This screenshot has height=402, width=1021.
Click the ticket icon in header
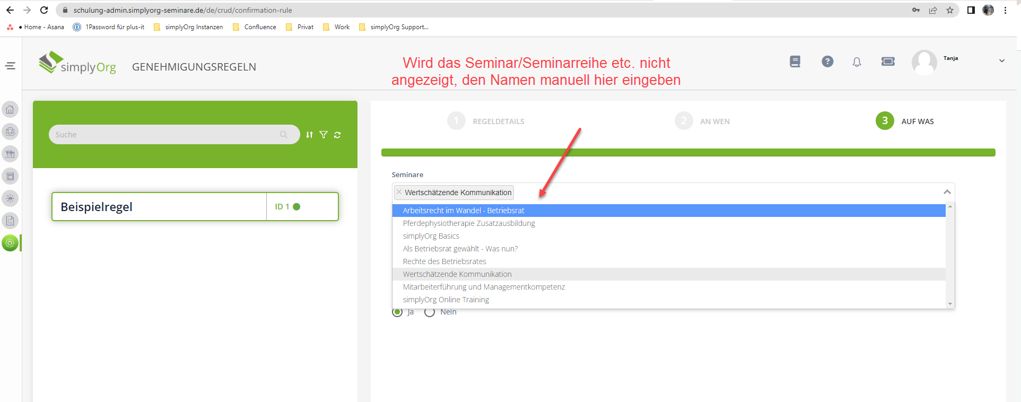[x=888, y=62]
